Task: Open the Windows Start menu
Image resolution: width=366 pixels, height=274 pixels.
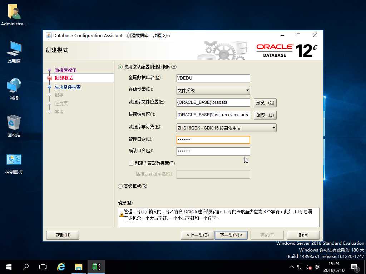Action: 9,267
